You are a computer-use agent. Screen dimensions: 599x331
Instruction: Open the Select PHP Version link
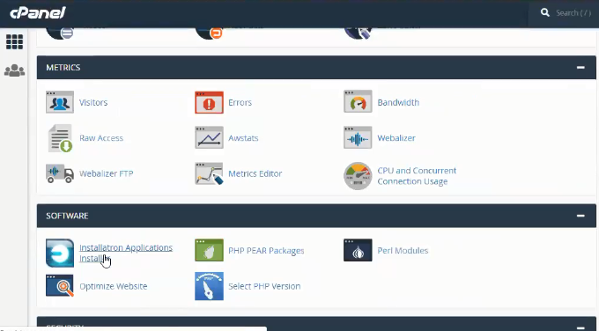click(x=264, y=286)
